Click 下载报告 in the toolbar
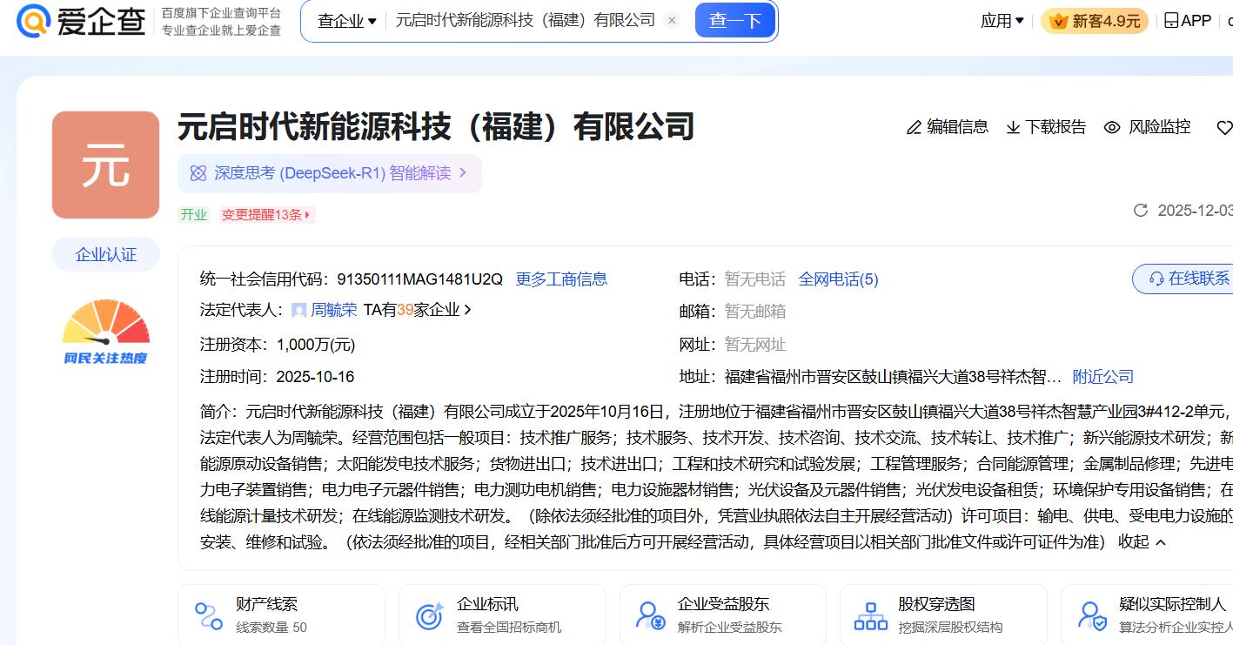Image resolution: width=1233 pixels, height=645 pixels. (1046, 127)
